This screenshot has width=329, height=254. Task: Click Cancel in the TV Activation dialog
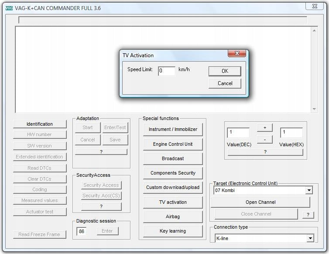tap(225, 83)
